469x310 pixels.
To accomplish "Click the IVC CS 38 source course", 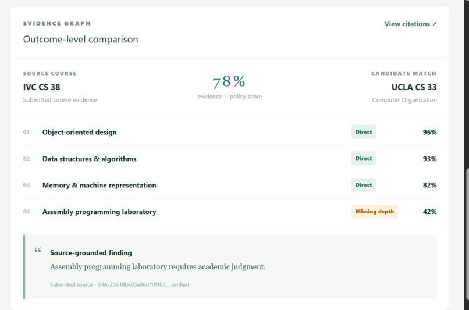I will [x=41, y=87].
